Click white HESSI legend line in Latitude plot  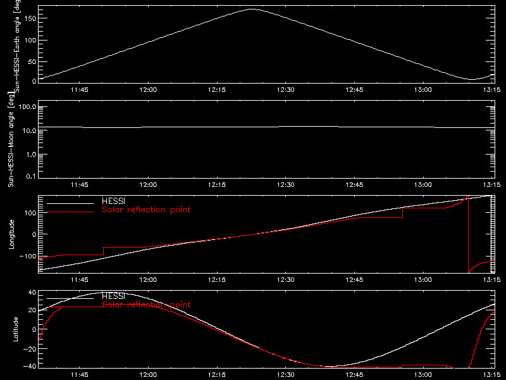click(x=70, y=298)
